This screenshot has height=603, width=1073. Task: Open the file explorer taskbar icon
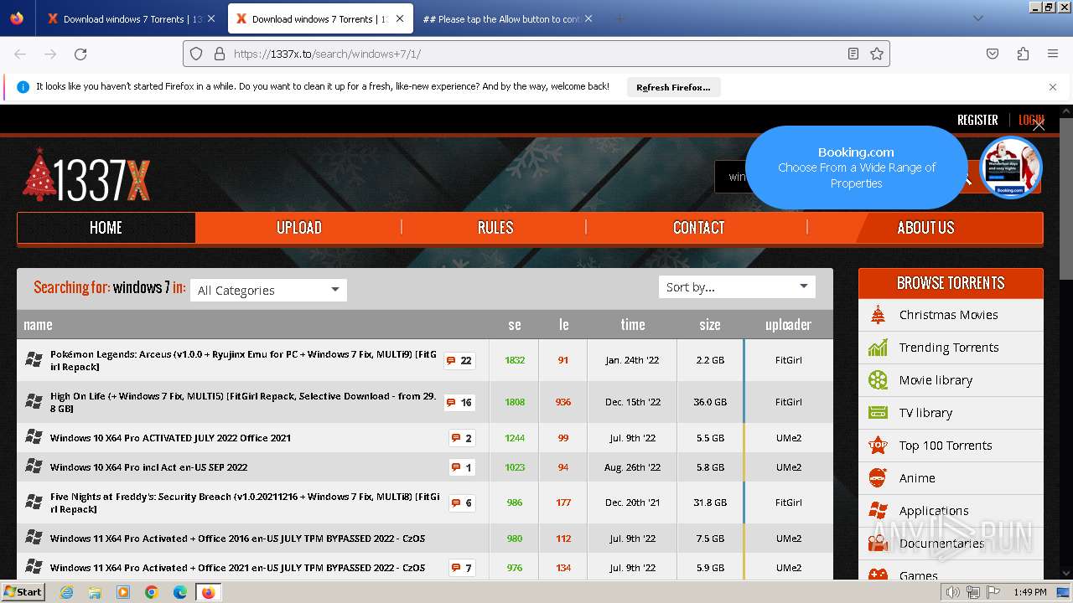[95, 592]
